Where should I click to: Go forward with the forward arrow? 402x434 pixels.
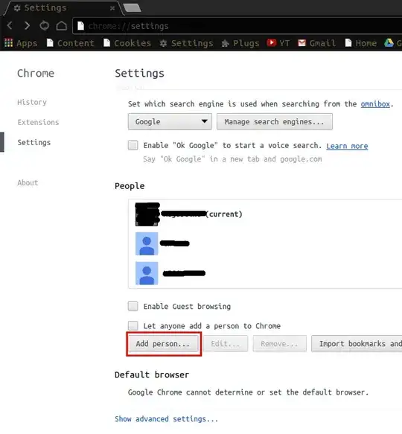(x=27, y=26)
